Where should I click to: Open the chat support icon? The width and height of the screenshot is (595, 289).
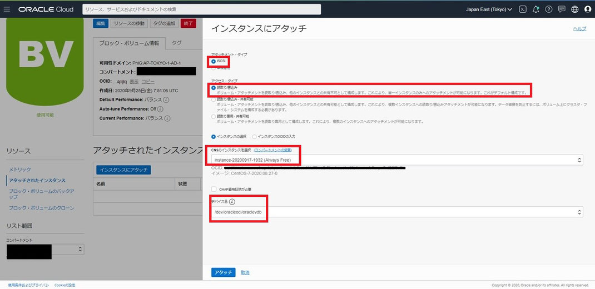pyautogui.click(x=562, y=9)
